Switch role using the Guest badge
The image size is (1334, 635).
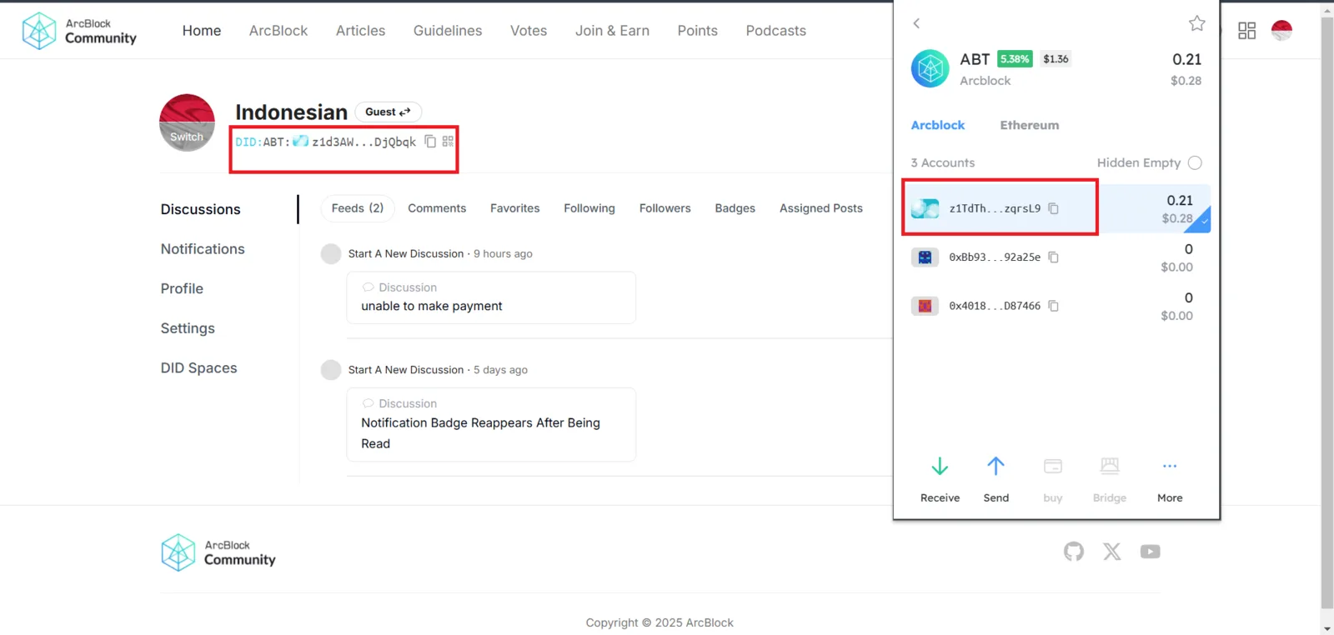pyautogui.click(x=388, y=112)
